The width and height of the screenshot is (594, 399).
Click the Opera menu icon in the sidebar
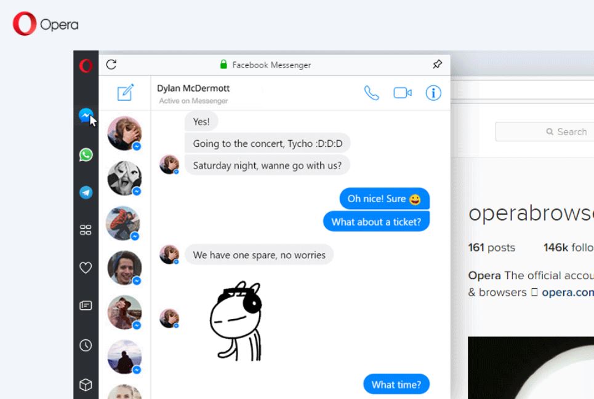[86, 66]
